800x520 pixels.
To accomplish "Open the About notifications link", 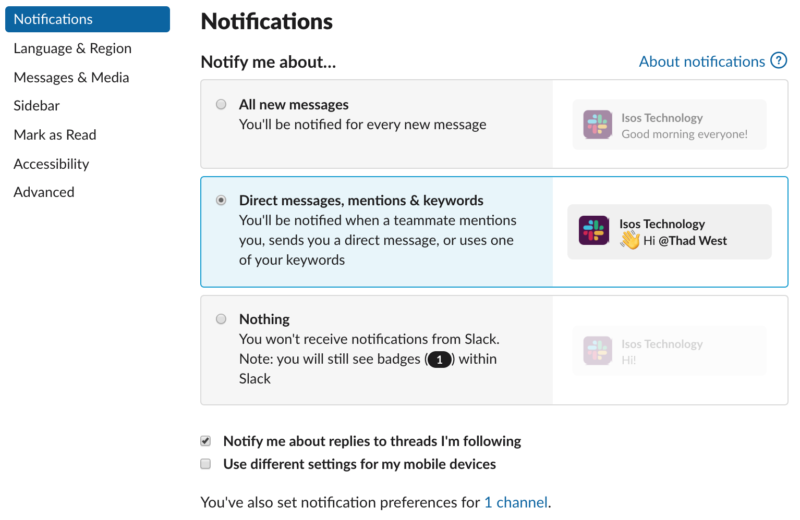I will pos(702,61).
